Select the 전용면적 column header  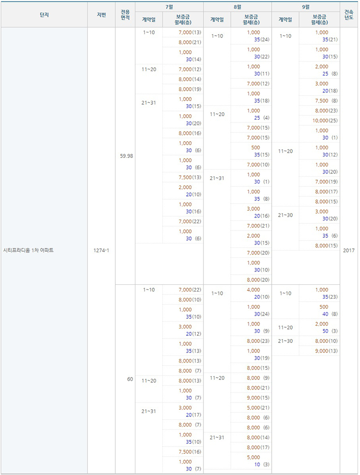point(125,15)
